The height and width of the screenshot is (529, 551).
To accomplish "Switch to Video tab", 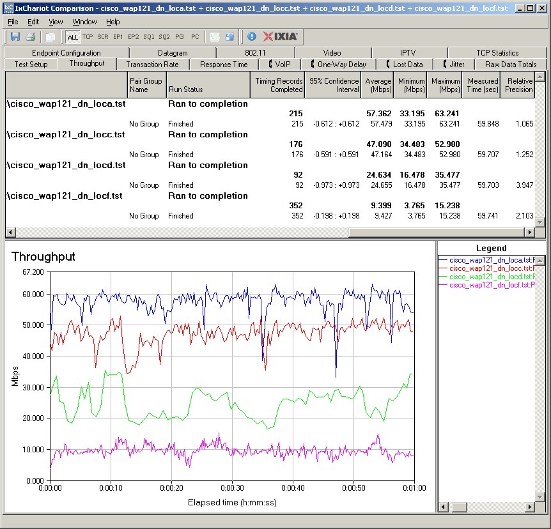I will [332, 52].
